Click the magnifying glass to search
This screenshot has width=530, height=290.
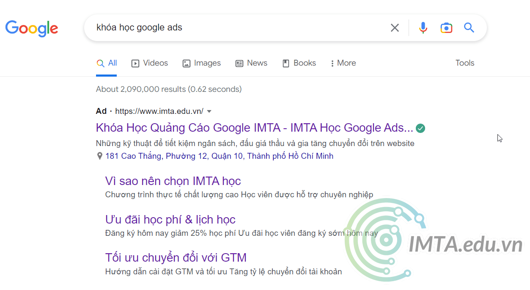469,27
